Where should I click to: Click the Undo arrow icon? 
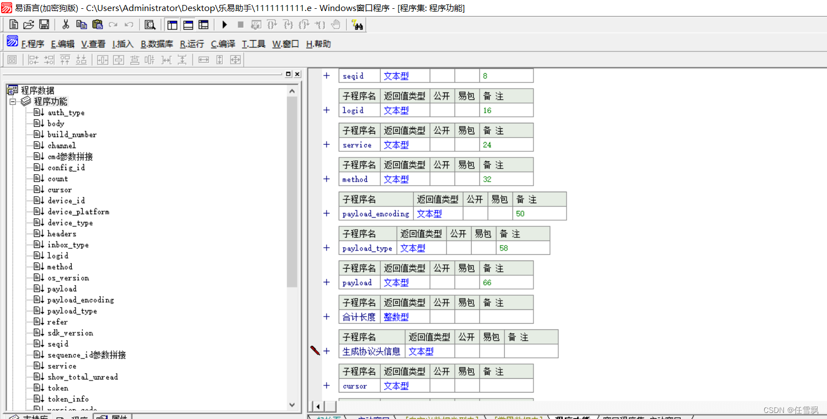(x=129, y=24)
